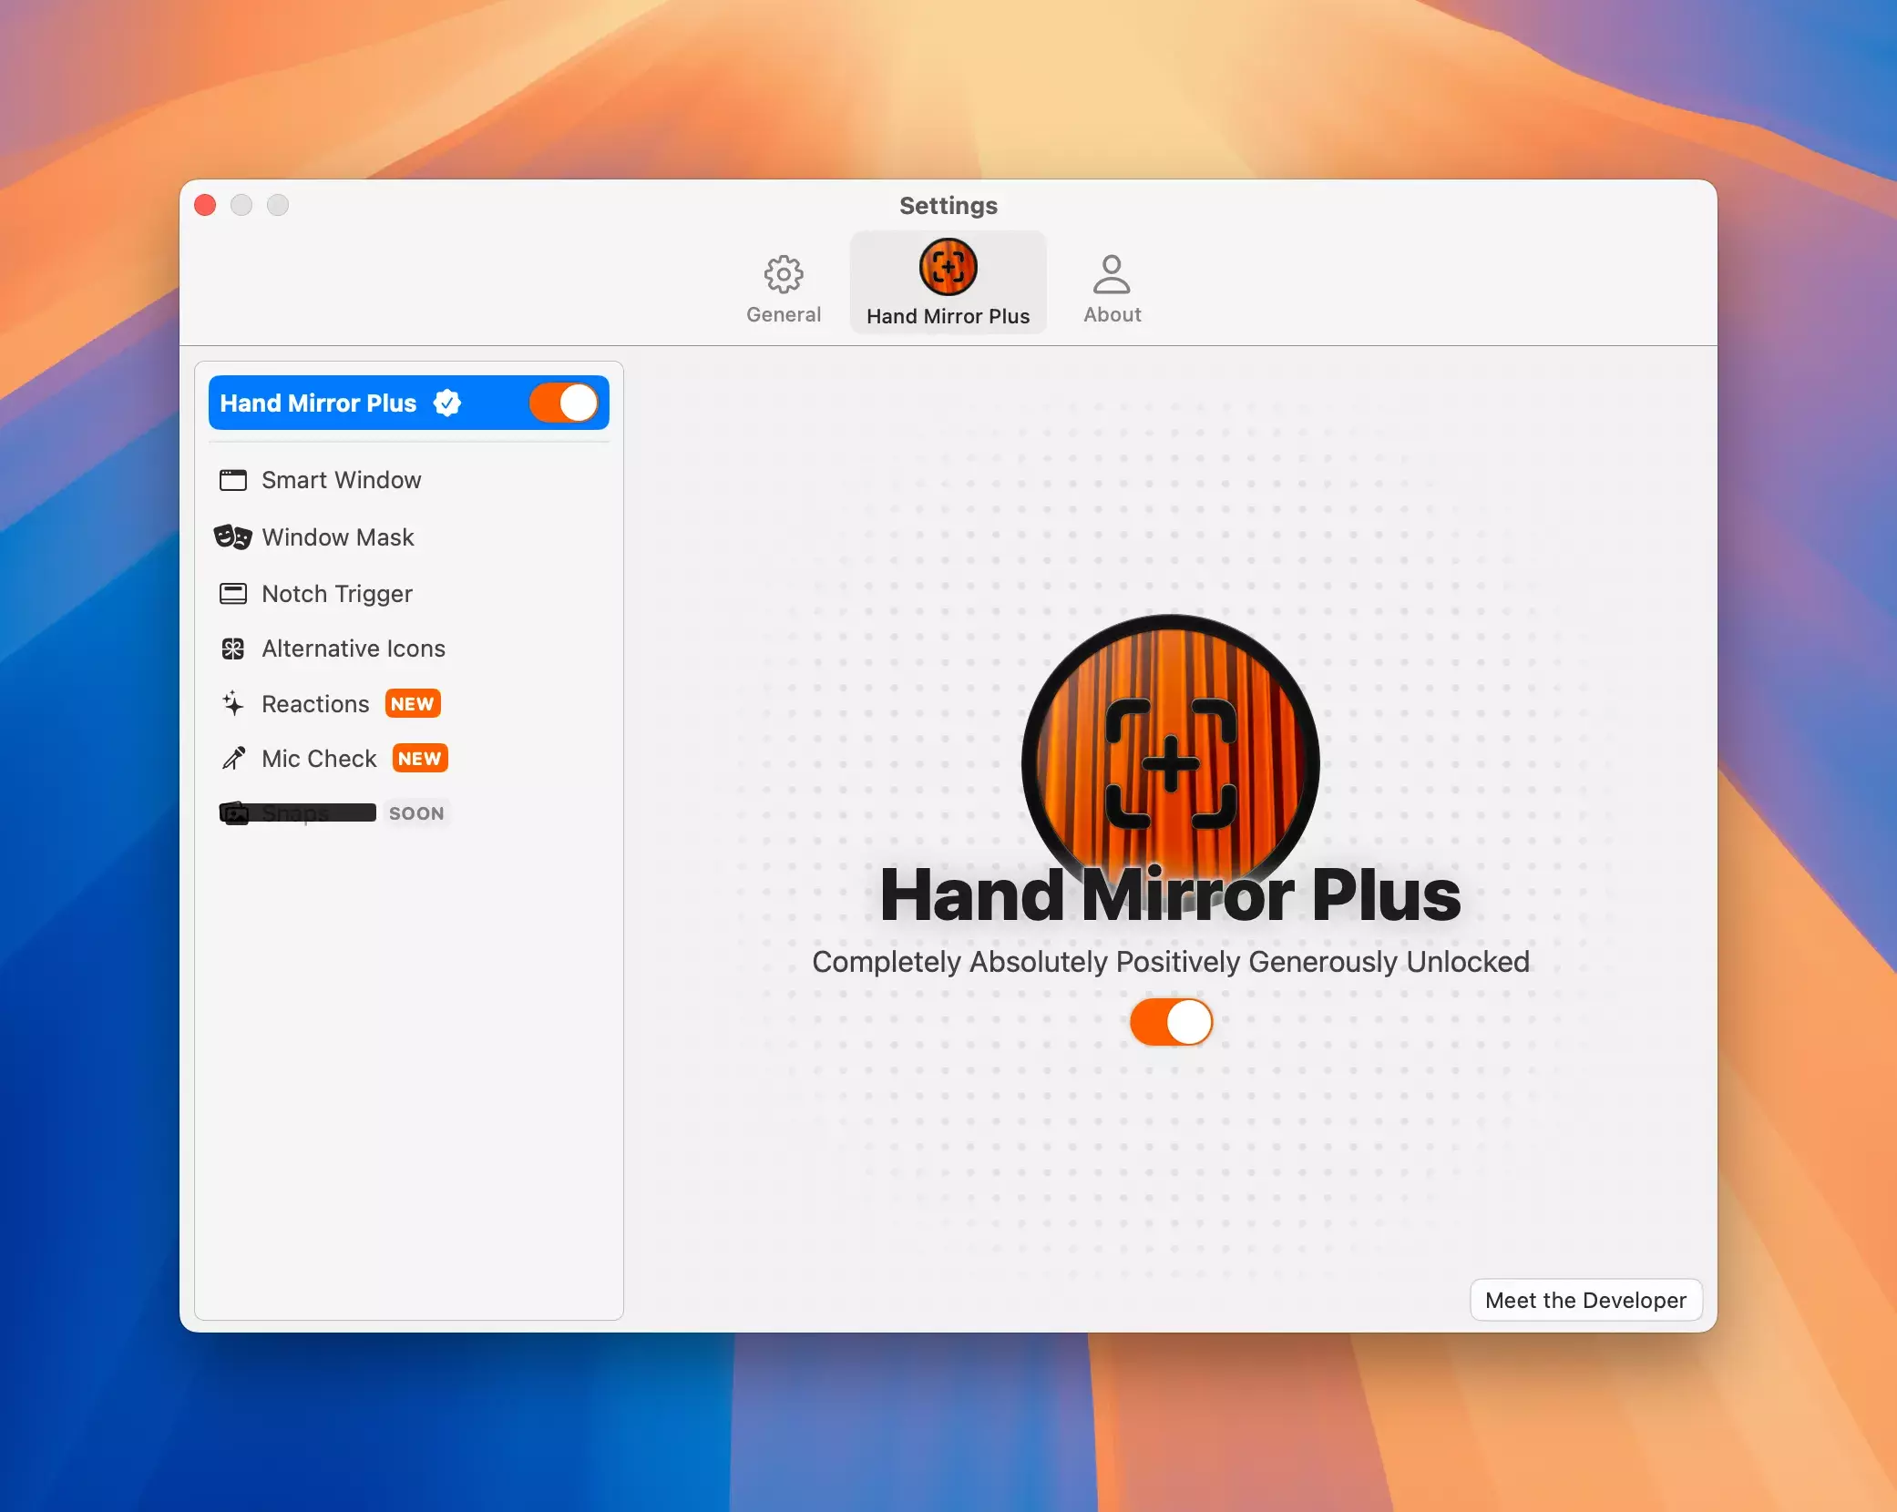
Task: Switch to the About tab
Action: pyautogui.click(x=1112, y=287)
